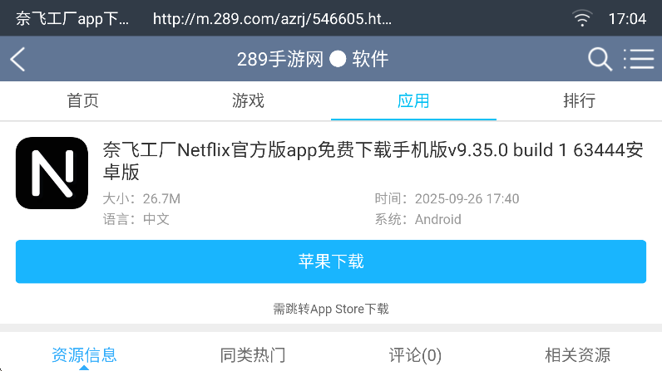Click the white dot between 289手游网 and 软件

point(338,59)
